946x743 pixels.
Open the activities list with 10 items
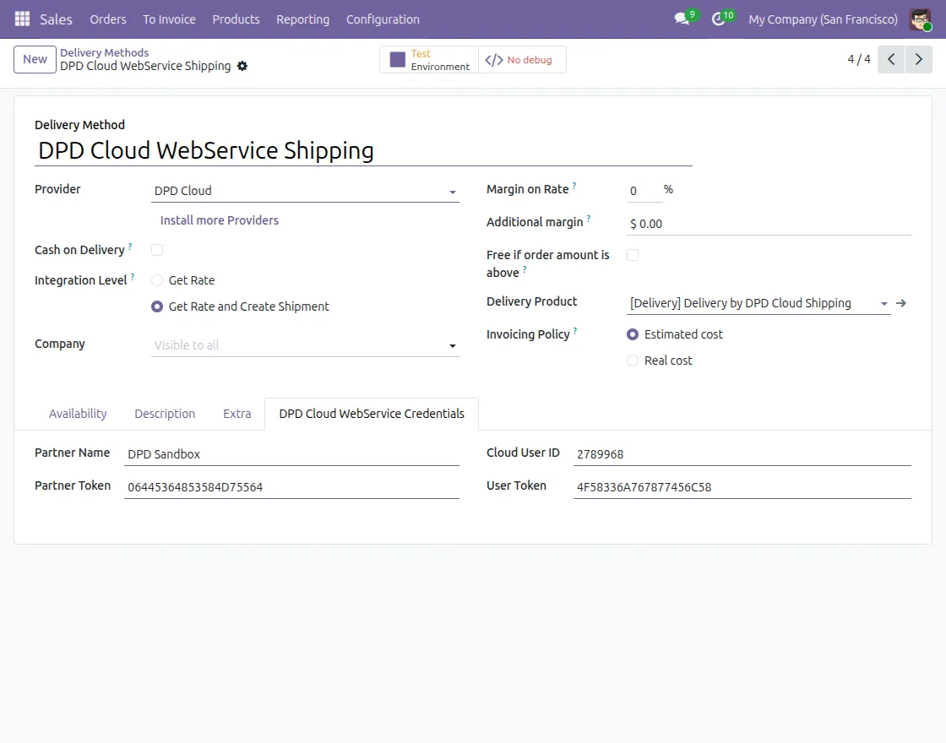click(720, 19)
